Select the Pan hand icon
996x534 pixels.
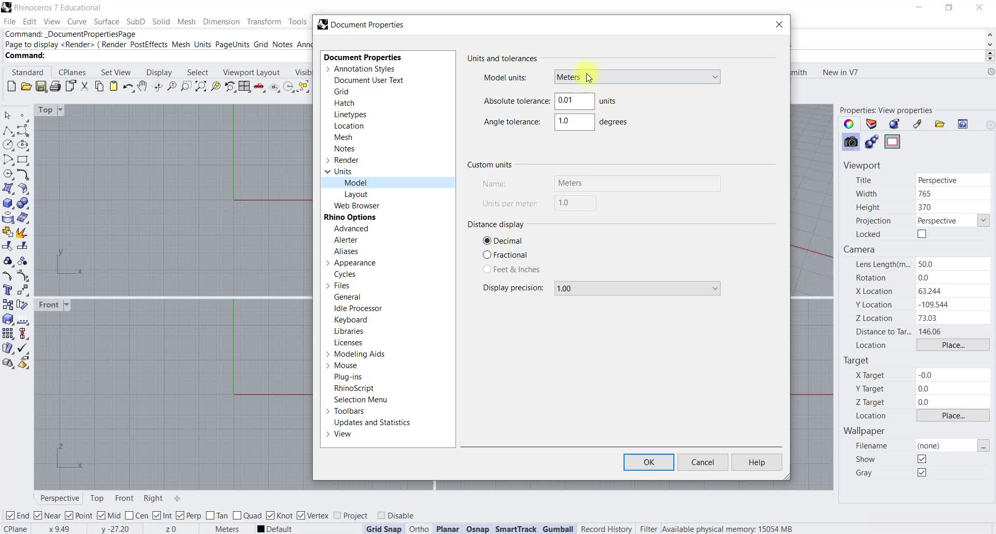142,87
